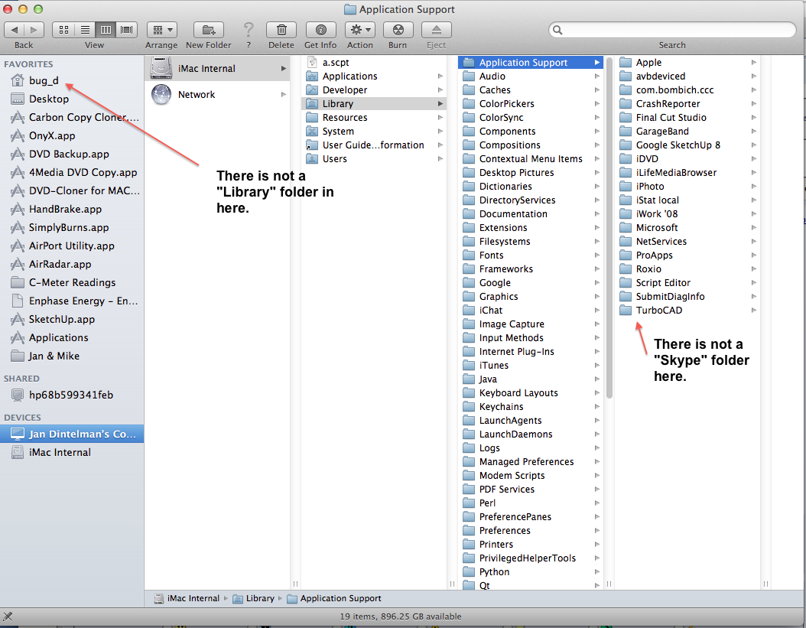The height and width of the screenshot is (628, 806).
Task: Click the question mark toolbar icon
Action: (x=249, y=30)
